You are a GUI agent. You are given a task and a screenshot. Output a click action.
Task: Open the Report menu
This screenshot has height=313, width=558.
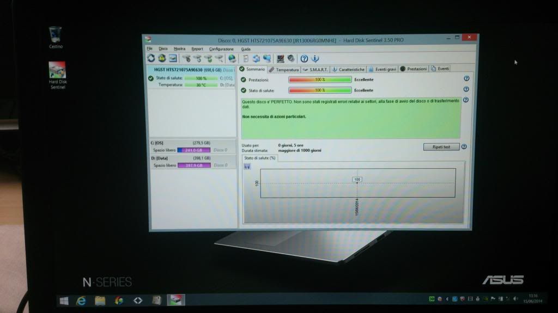(197, 49)
